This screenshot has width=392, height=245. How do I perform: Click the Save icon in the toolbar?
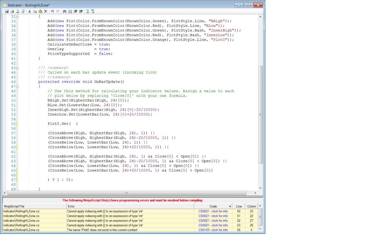tap(7, 11)
